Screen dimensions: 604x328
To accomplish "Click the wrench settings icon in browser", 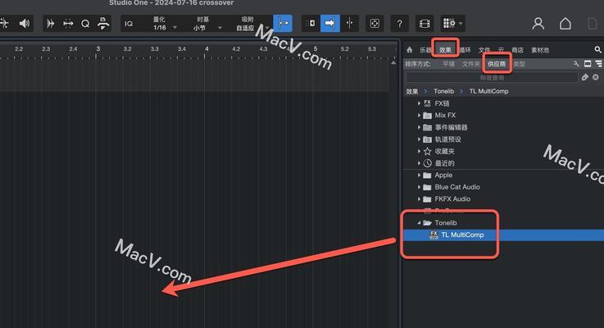I will pyautogui.click(x=576, y=64).
